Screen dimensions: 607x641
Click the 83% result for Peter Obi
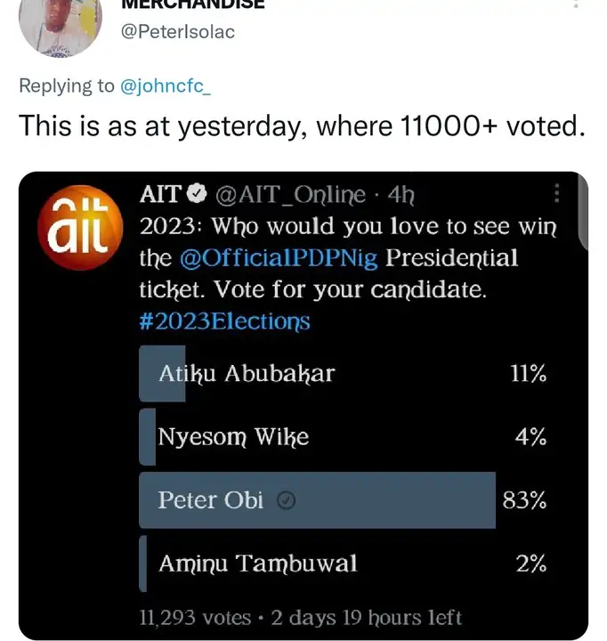524,500
